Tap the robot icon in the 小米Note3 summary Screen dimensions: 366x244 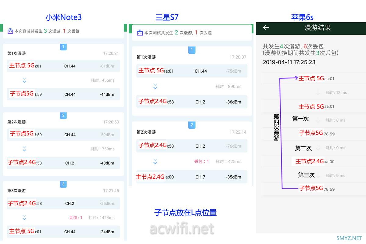pos(10,31)
